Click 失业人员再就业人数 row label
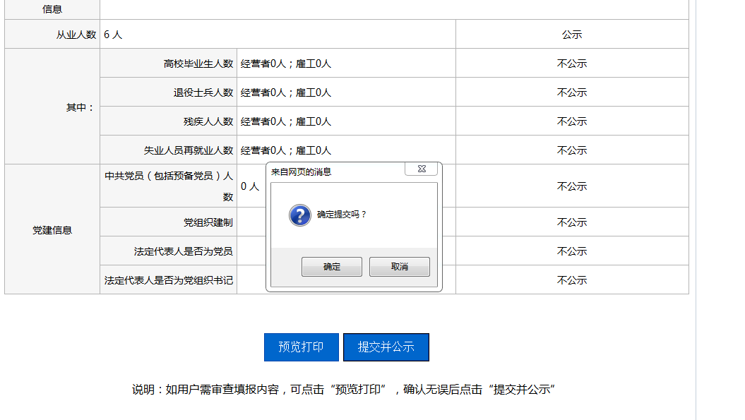This screenshot has height=420, width=745. 189,150
